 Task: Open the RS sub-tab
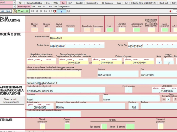click(x=51, y=7)
